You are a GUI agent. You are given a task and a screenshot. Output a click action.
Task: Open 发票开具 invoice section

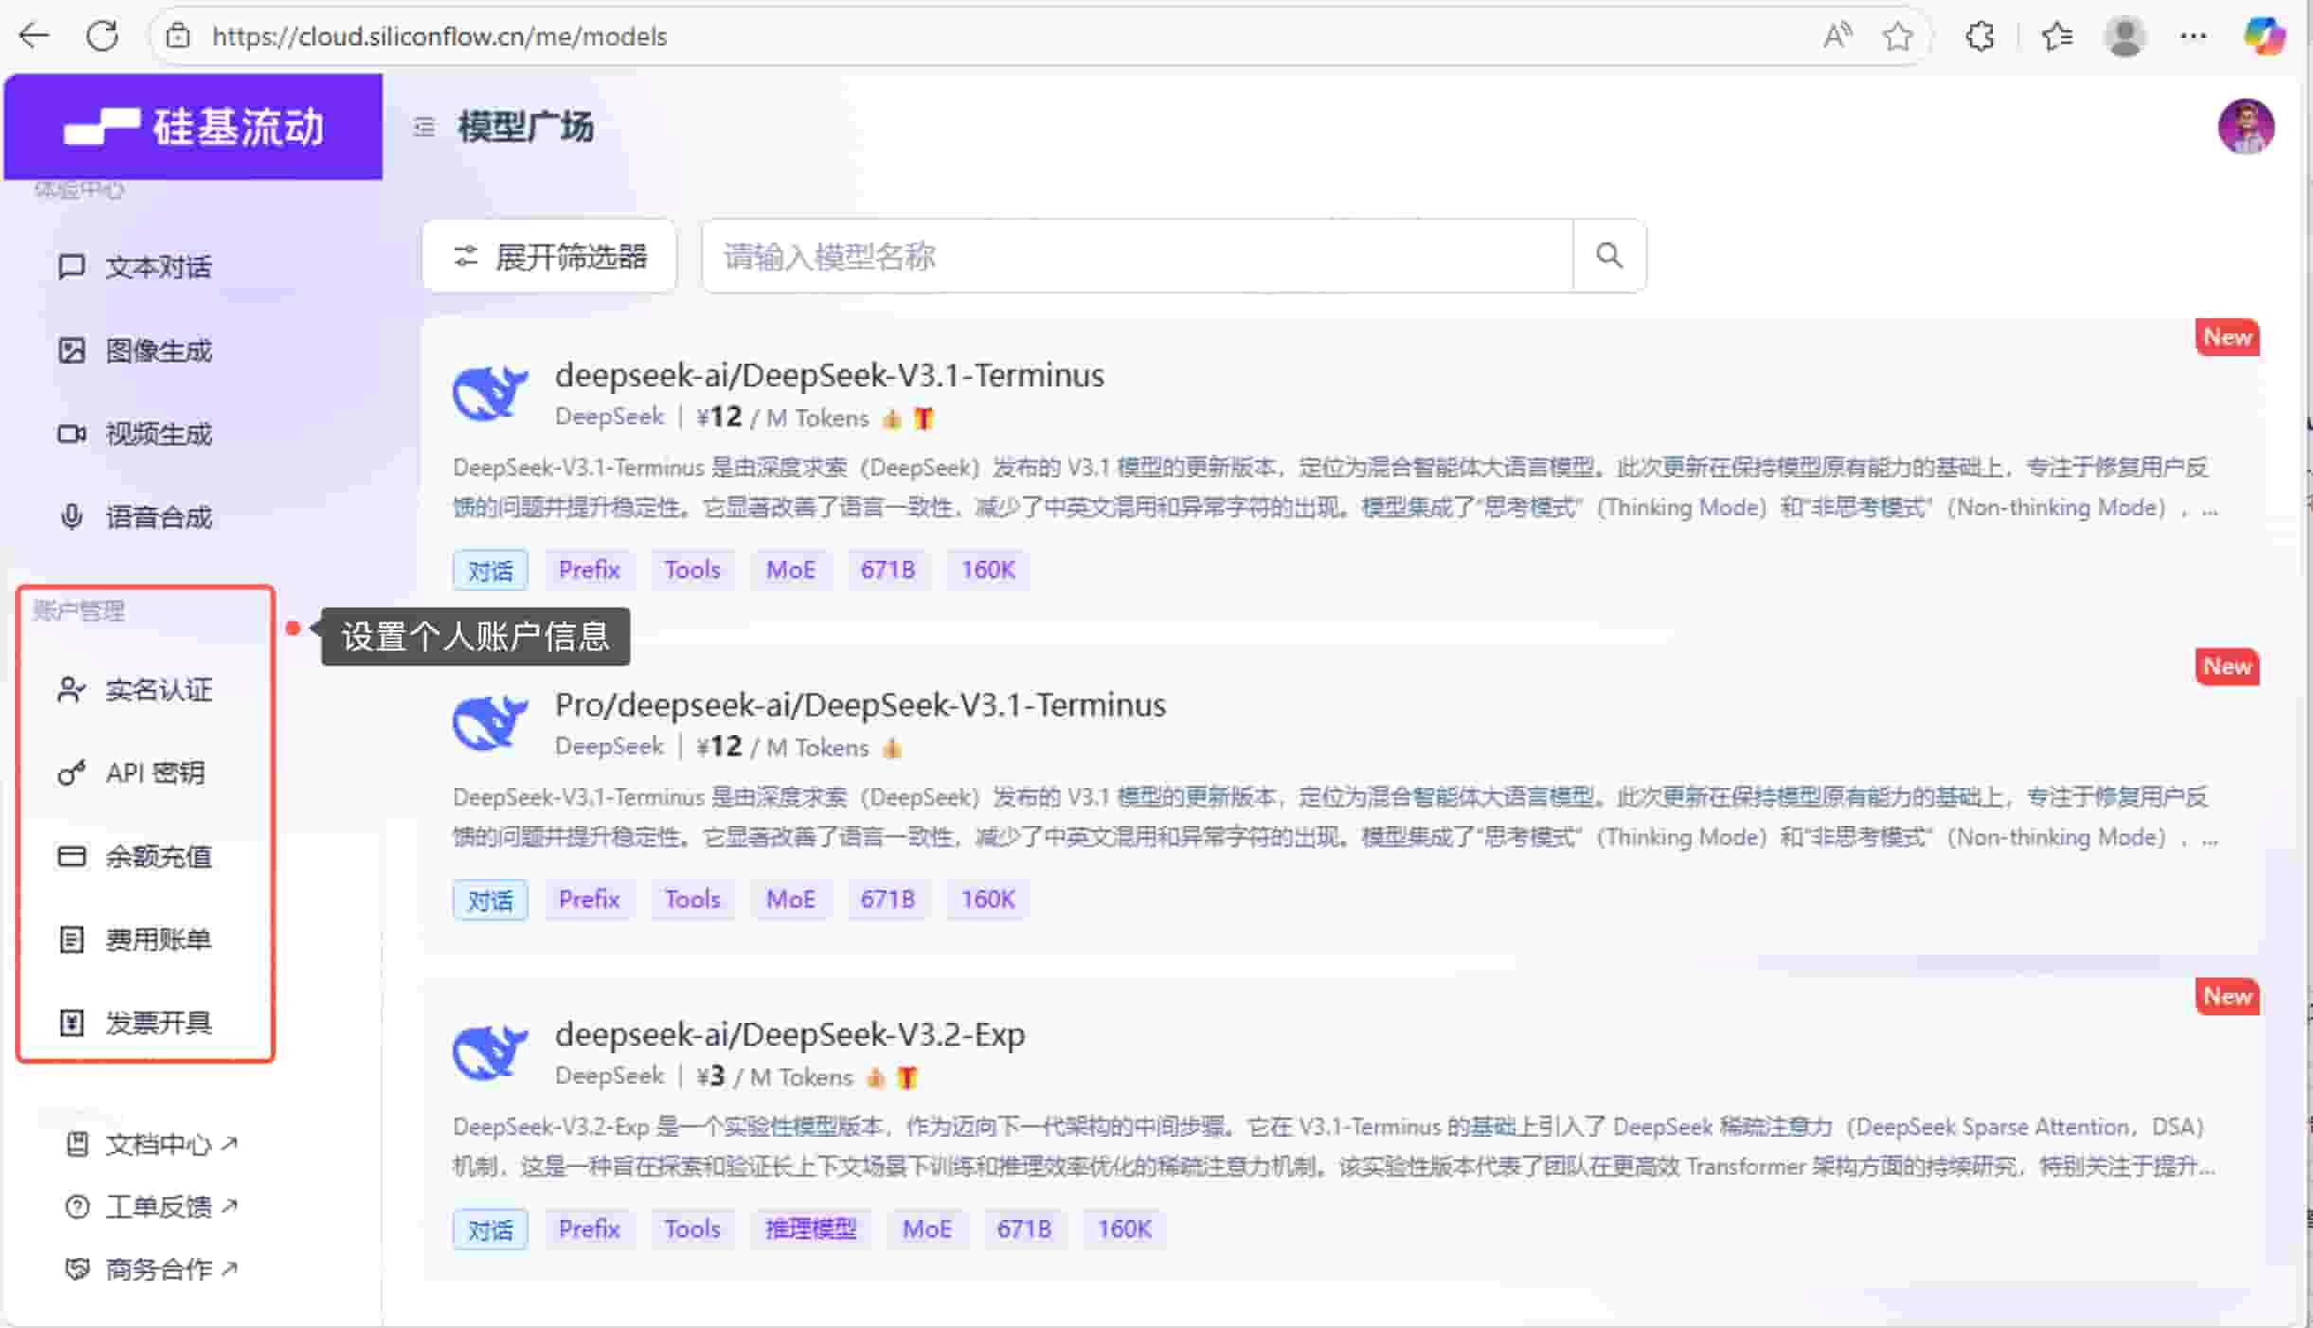[x=157, y=1022]
